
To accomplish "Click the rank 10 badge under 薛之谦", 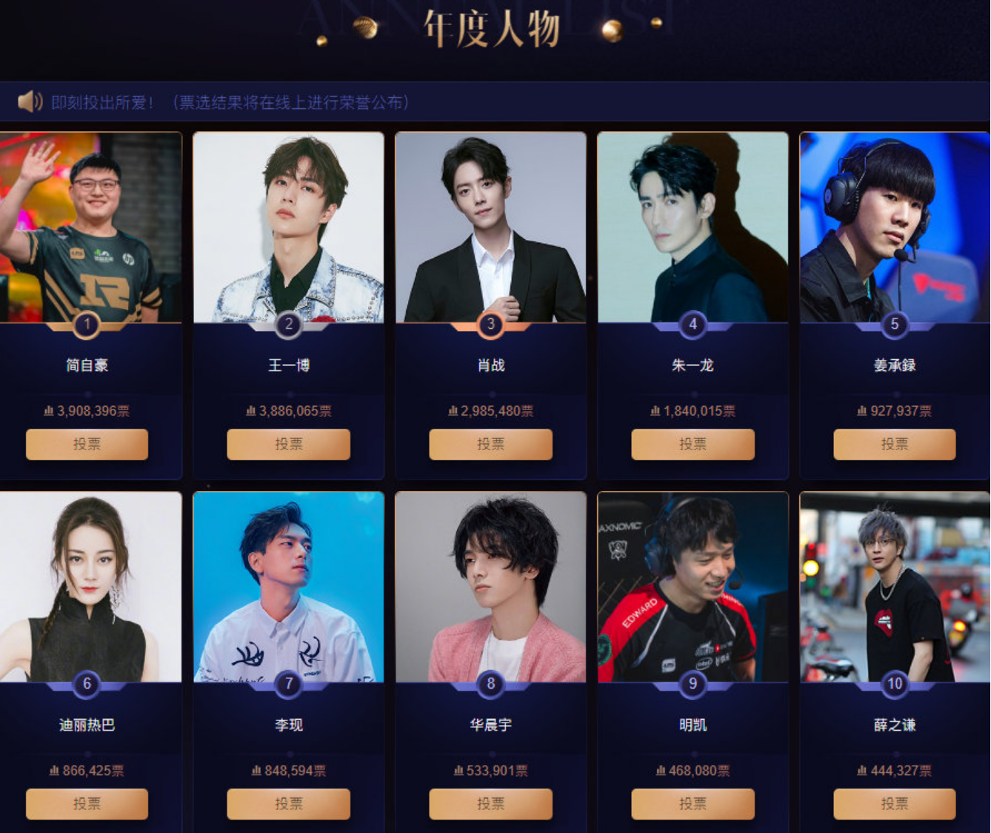I will click(x=895, y=683).
